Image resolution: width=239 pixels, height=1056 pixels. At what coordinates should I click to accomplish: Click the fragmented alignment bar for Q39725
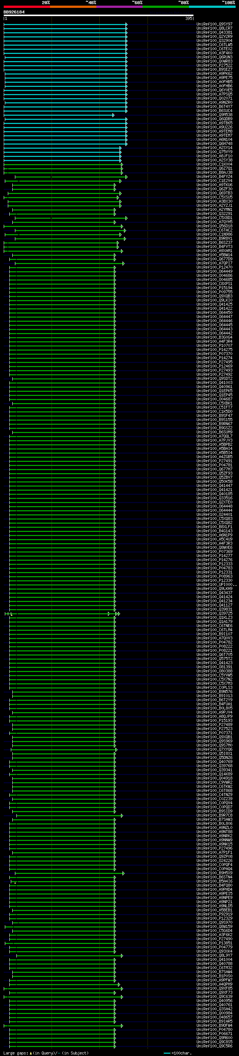coord(62,614)
